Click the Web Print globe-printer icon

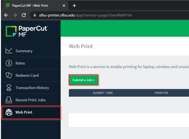point(9,112)
